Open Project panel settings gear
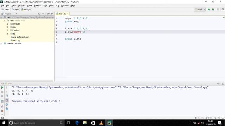 click(x=48, y=14)
